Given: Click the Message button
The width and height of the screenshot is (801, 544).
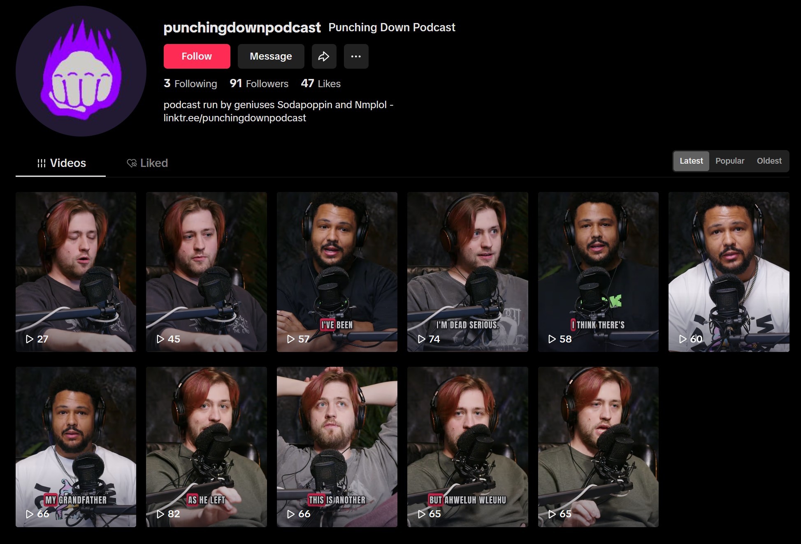Looking at the screenshot, I should coord(271,56).
